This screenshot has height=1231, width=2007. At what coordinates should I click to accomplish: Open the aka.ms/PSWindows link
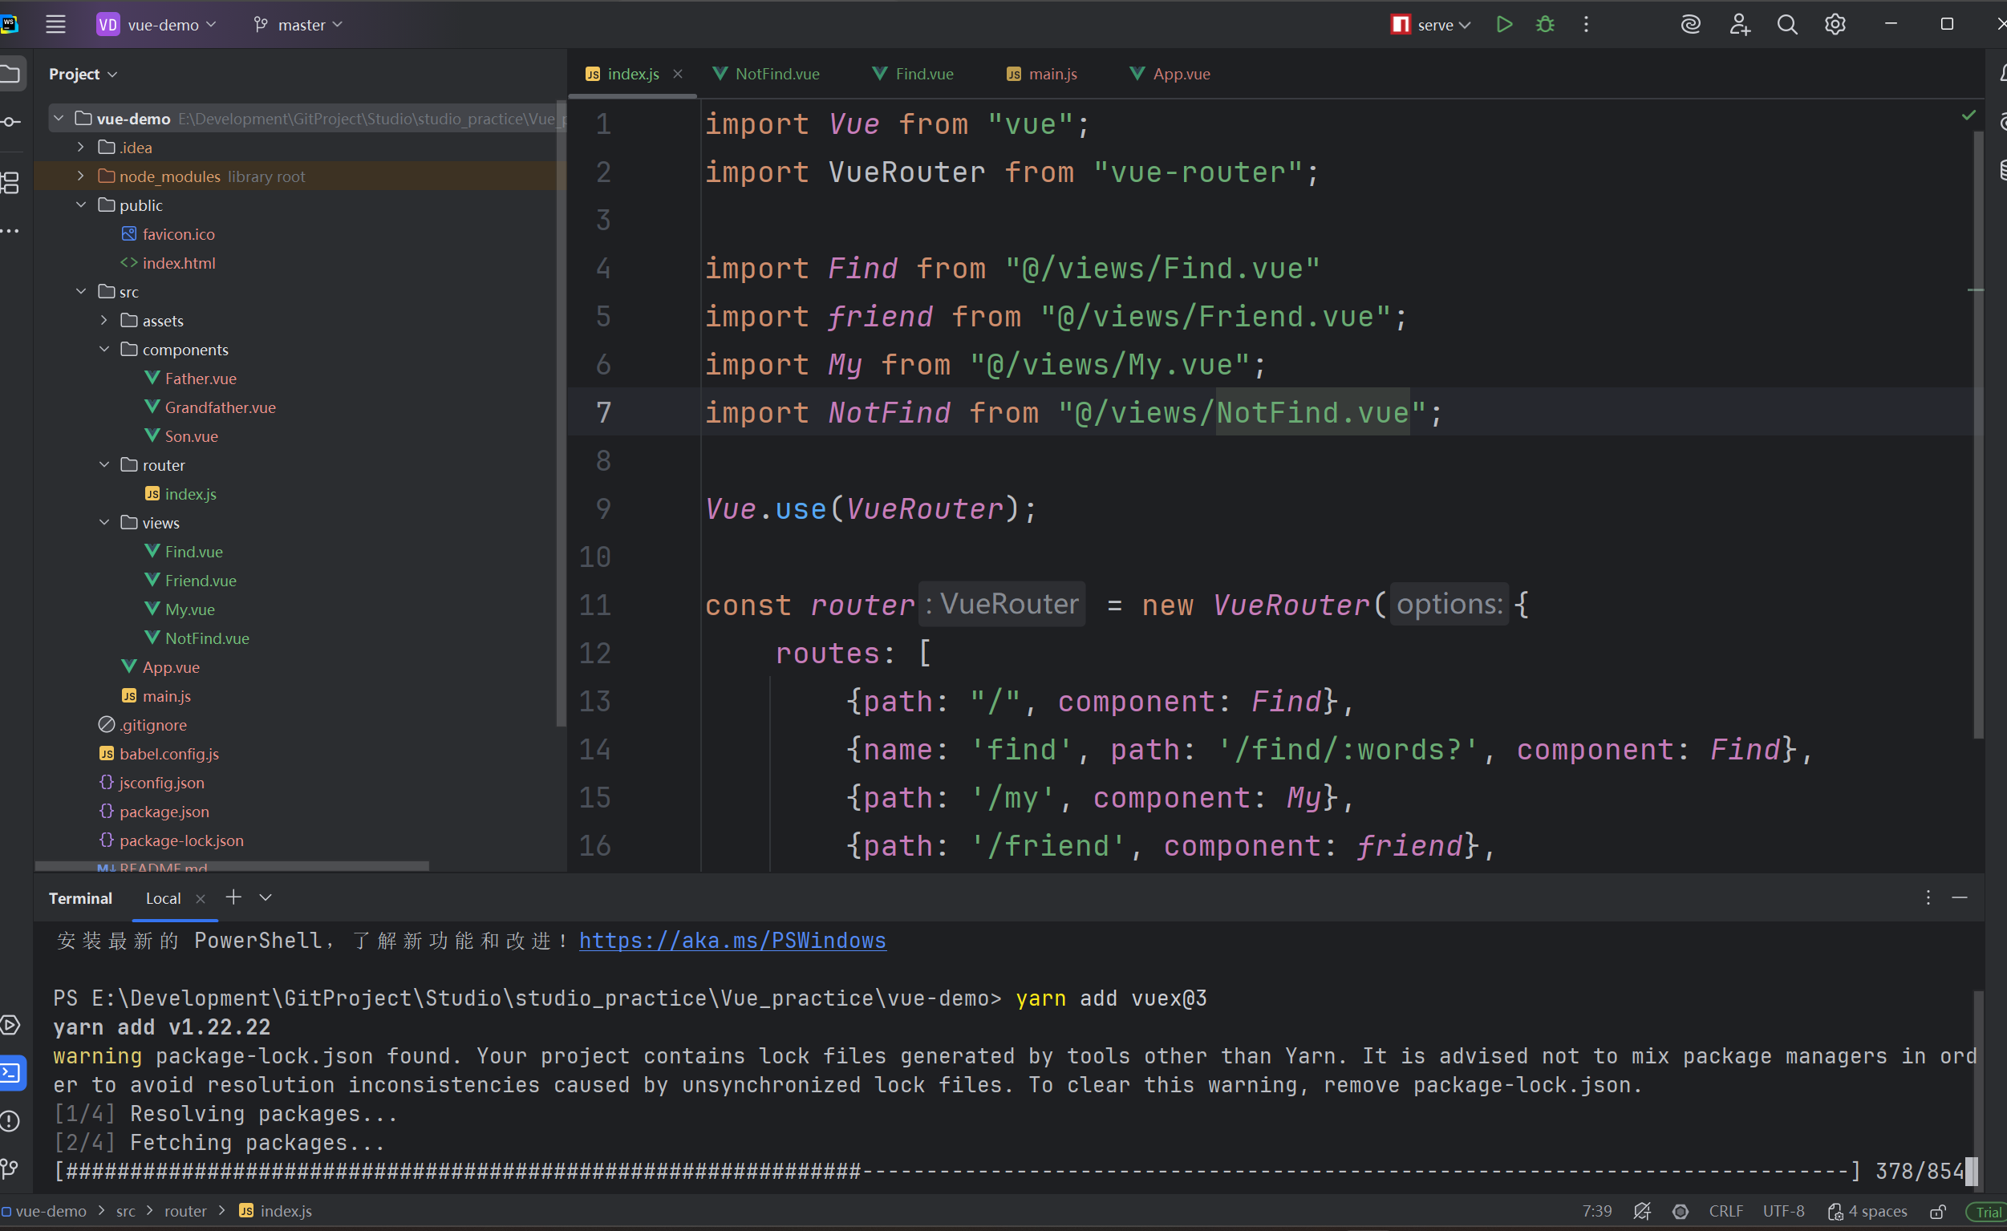click(732, 941)
